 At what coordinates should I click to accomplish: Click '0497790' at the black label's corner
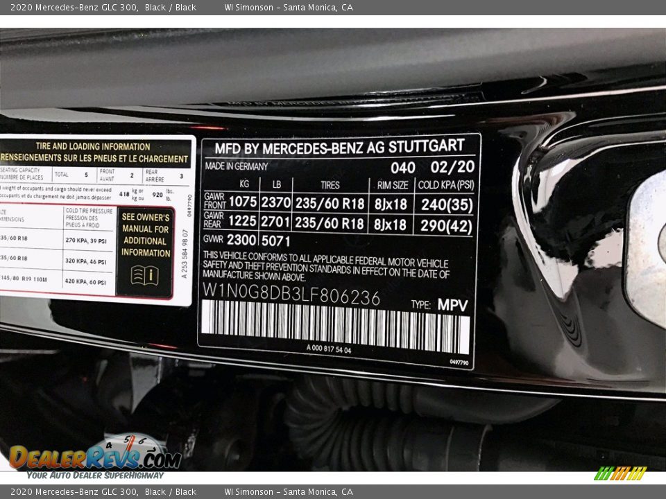click(459, 362)
